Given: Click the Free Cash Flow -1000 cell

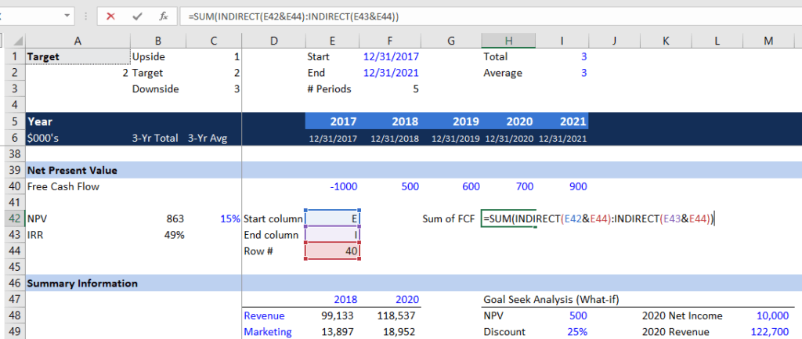Looking at the screenshot, I should tap(332, 186).
